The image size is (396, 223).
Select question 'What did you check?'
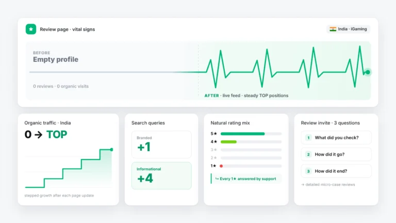[x=336, y=138]
